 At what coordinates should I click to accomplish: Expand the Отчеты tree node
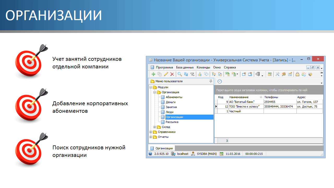151,137
